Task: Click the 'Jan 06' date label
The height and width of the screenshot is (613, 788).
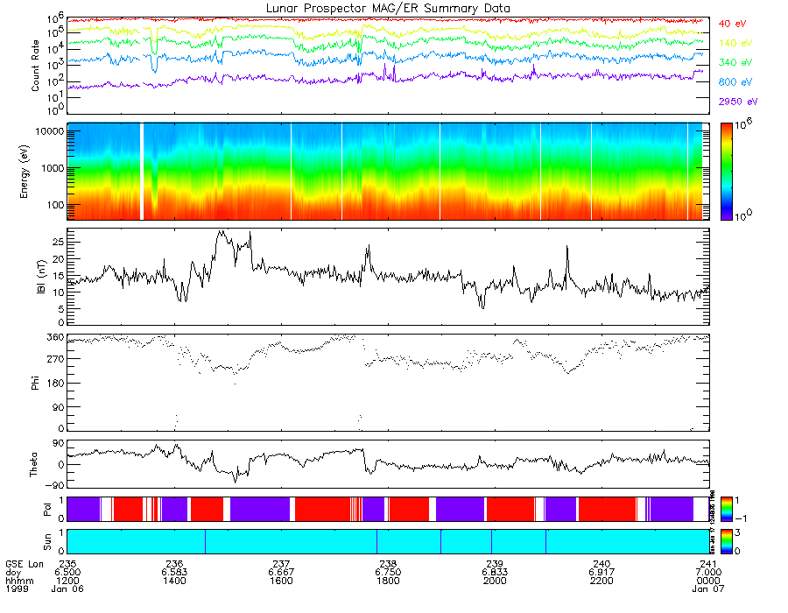Action: (67, 588)
